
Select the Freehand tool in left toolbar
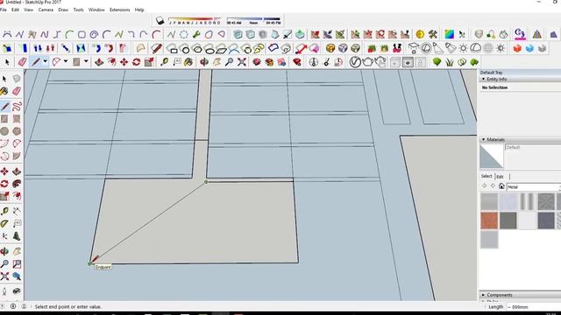tap(17, 107)
